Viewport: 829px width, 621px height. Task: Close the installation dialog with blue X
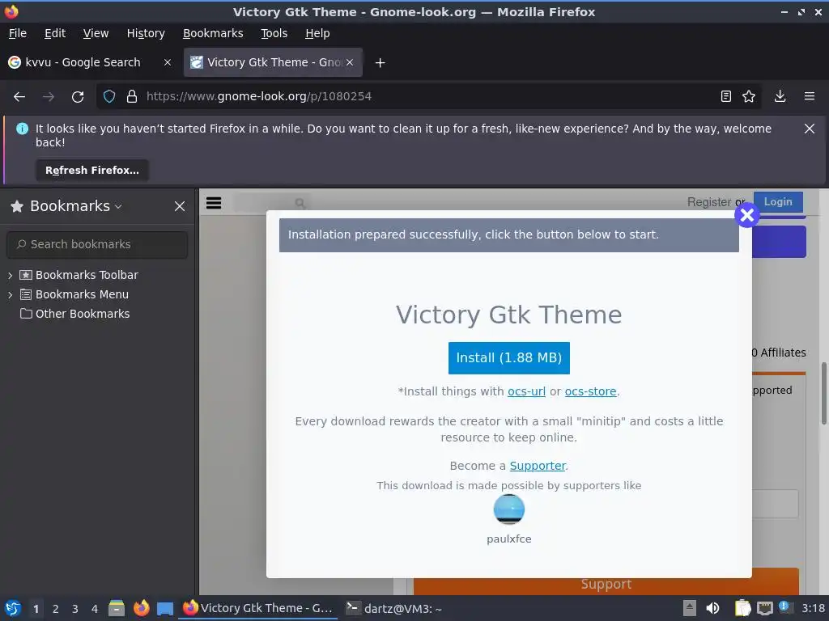(x=747, y=215)
